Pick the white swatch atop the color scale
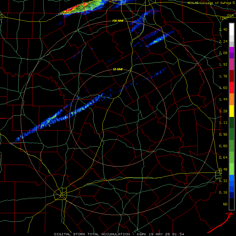The height and width of the screenshot is (236, 236). tap(232, 29)
